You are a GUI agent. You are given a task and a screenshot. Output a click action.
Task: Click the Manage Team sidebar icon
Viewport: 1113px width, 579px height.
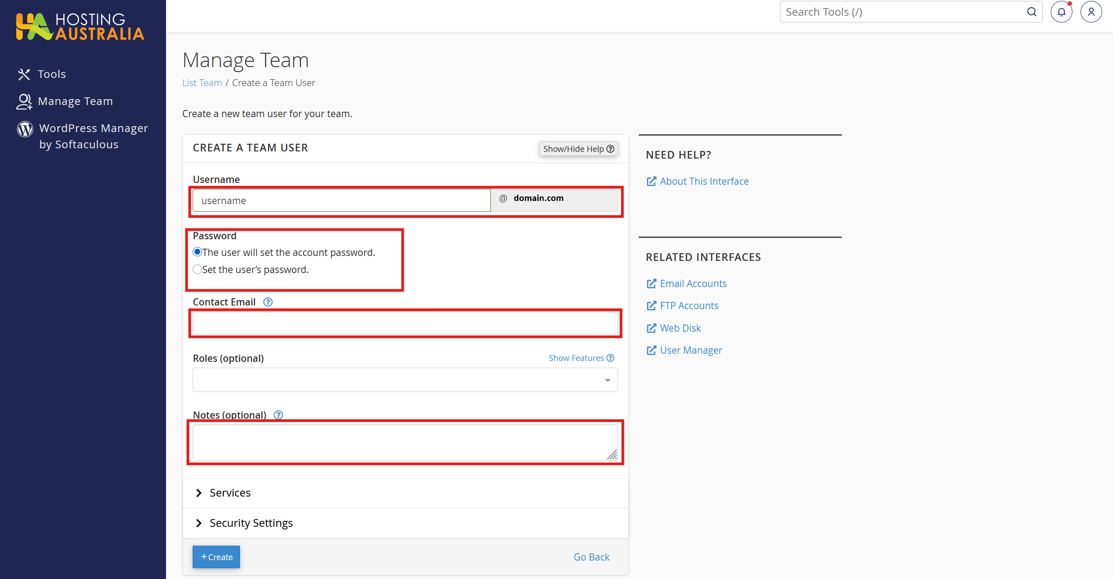[24, 101]
